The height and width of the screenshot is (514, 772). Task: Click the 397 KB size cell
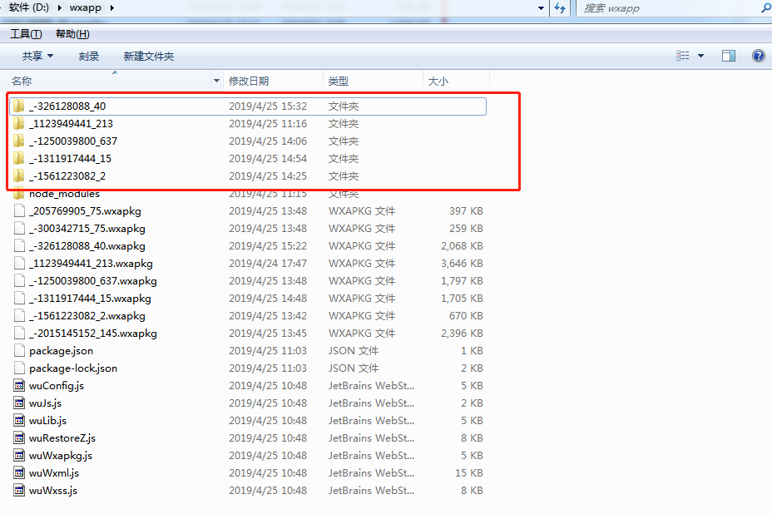pyautogui.click(x=466, y=210)
